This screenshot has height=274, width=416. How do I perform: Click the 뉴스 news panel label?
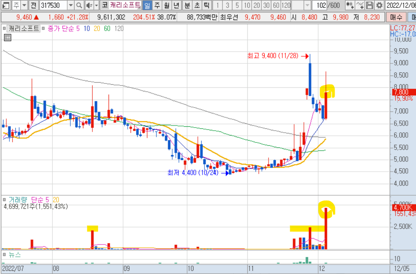pyautogui.click(x=15, y=255)
